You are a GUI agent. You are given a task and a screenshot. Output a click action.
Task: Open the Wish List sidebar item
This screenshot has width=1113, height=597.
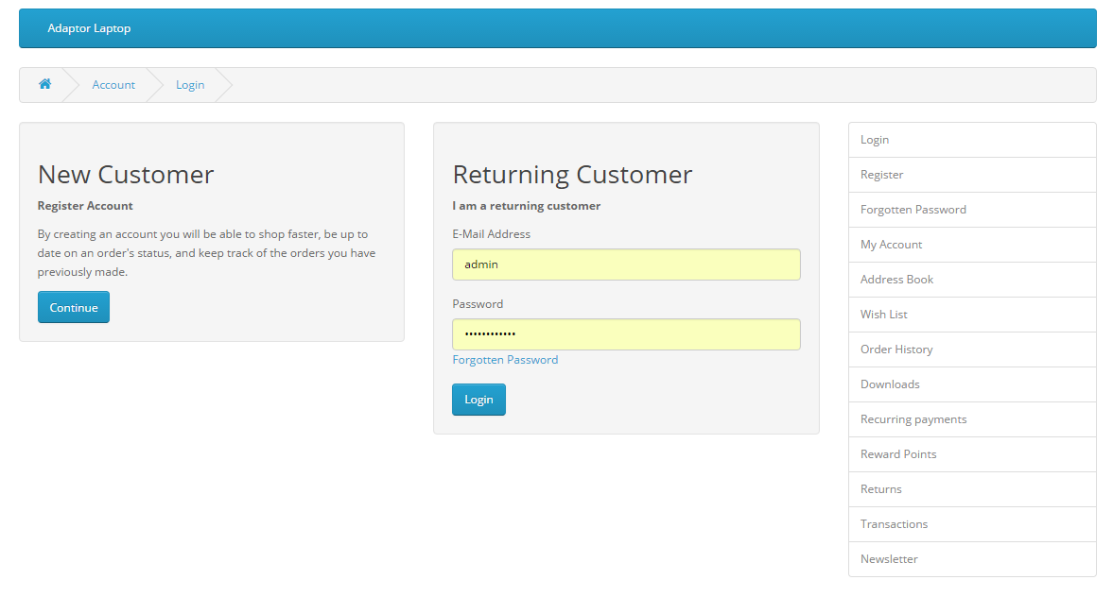point(883,314)
